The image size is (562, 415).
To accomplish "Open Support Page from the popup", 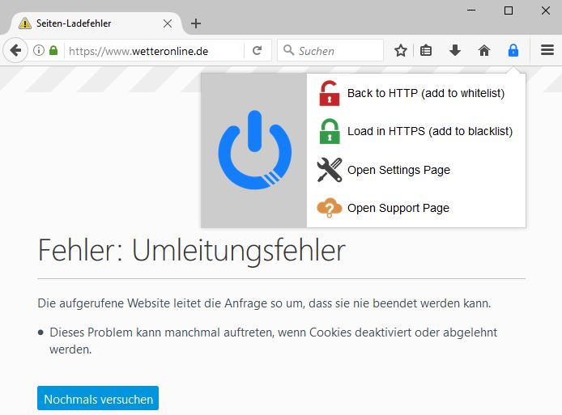I will click(398, 208).
